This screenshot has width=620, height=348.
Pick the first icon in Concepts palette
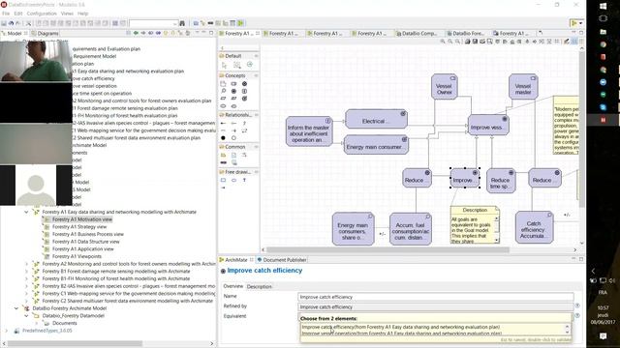click(223, 84)
